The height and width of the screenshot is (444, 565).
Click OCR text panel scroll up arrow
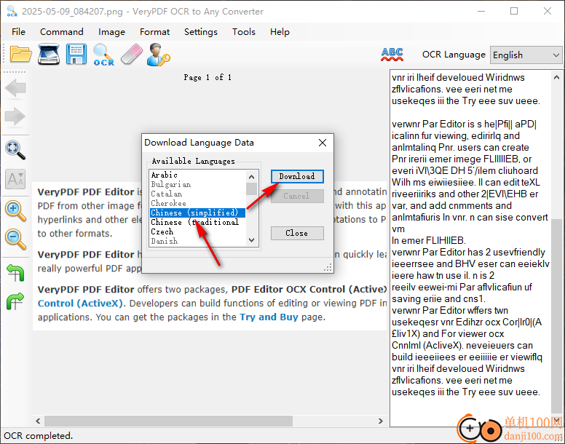click(556, 77)
